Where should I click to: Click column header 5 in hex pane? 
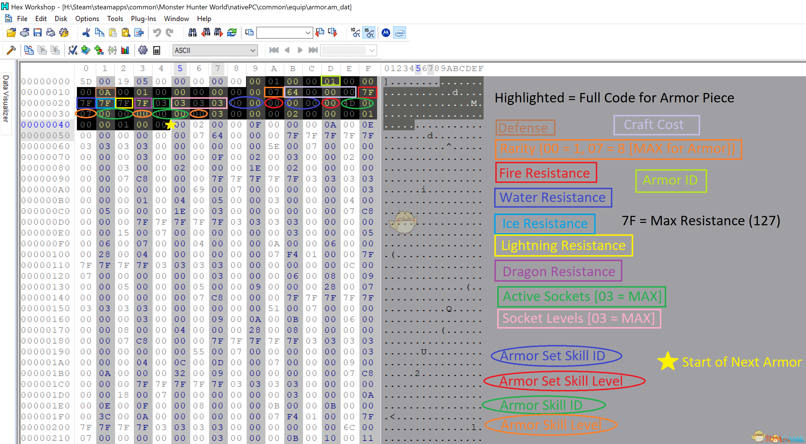tap(180, 69)
